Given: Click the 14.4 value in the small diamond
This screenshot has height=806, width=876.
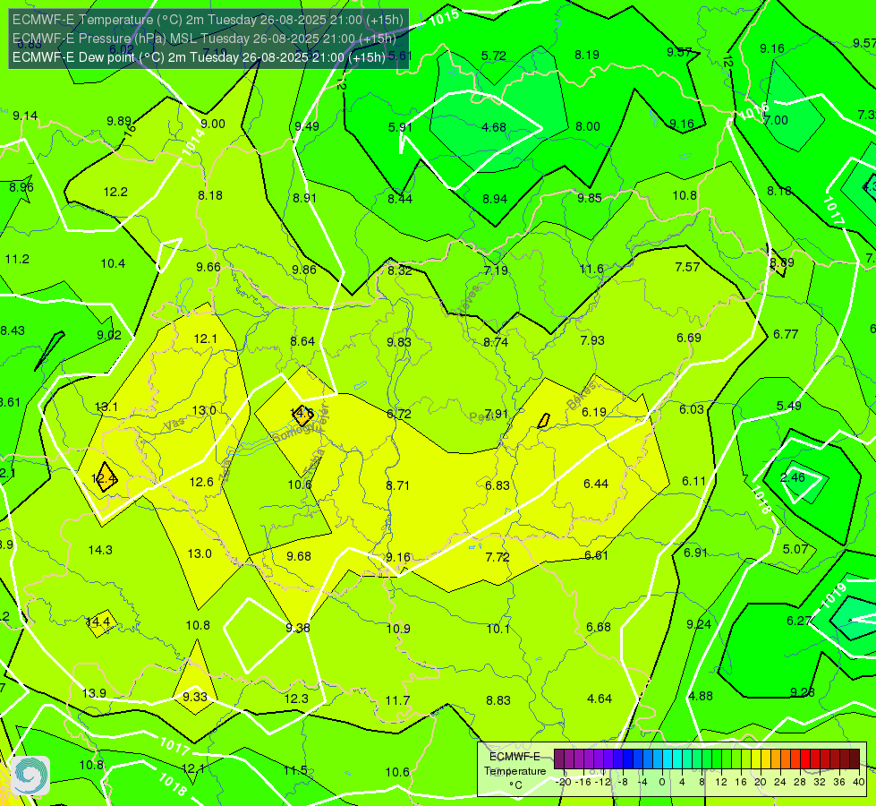Looking at the screenshot, I should pos(98,622).
